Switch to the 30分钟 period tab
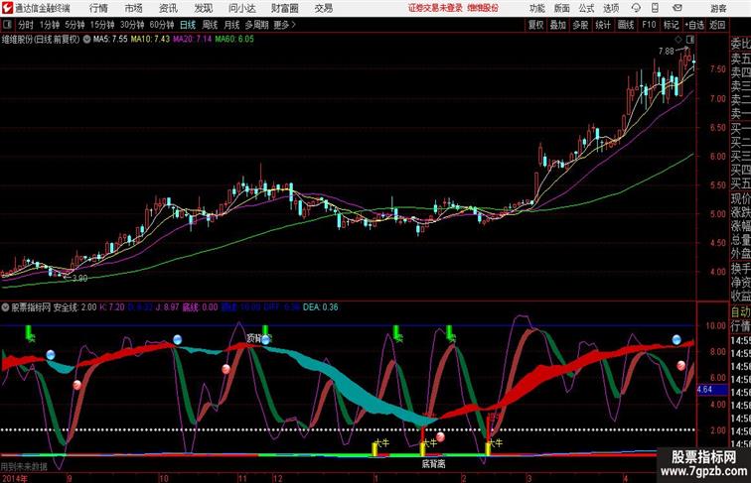The height and width of the screenshot is (483, 751). point(132,25)
